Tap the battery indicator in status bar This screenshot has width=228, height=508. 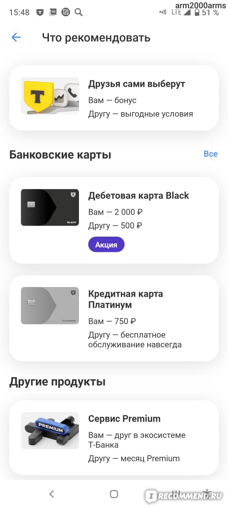click(x=197, y=12)
